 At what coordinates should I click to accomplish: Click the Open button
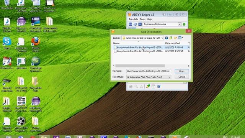coord(182,71)
